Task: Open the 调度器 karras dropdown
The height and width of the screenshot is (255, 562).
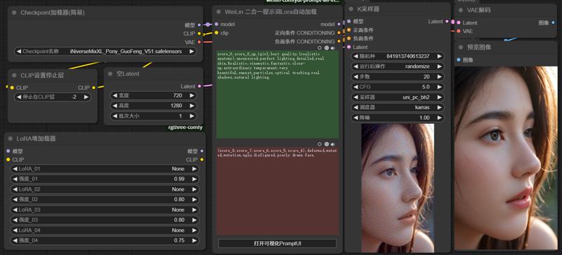Action: point(398,107)
